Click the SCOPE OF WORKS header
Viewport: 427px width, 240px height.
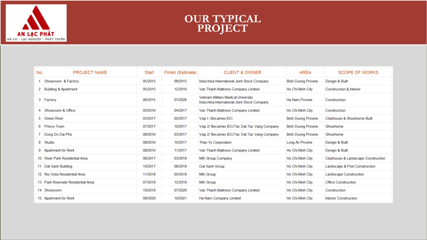coord(358,72)
